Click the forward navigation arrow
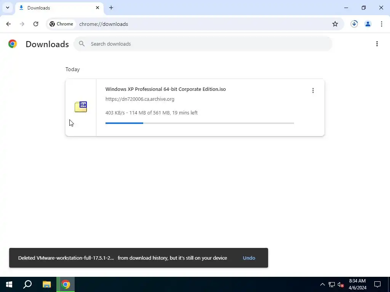 22,24
